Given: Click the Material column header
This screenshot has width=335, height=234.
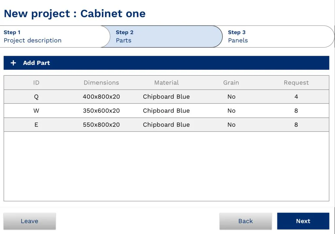Looking at the screenshot, I should pos(167,83).
